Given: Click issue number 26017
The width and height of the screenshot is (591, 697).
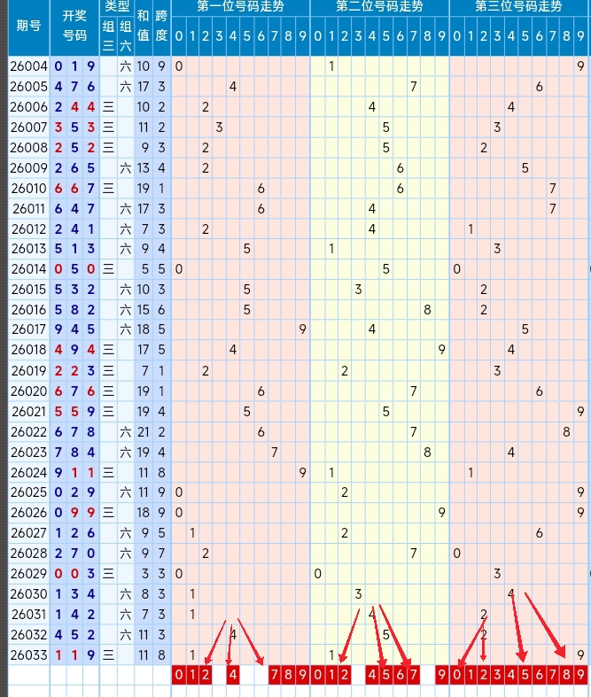Looking at the screenshot, I should click(x=29, y=329).
